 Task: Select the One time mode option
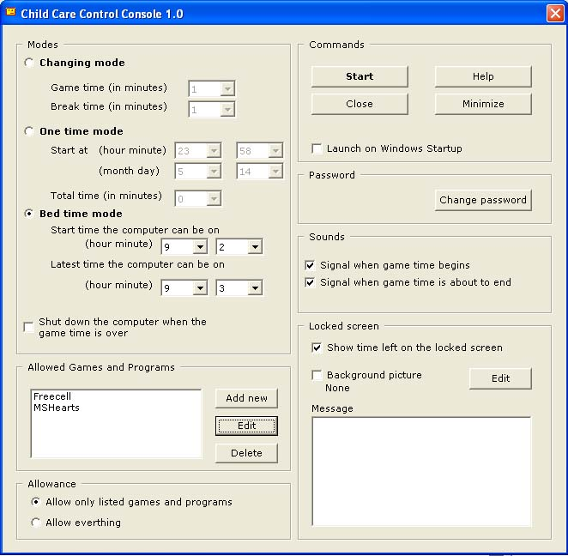29,131
